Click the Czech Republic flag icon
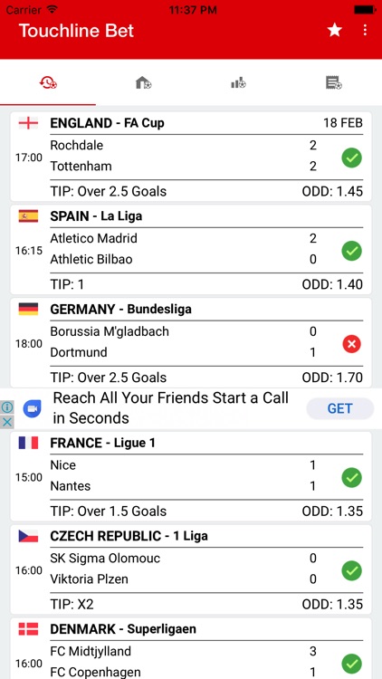Screen dimensions: 382x679 [x=28, y=536]
